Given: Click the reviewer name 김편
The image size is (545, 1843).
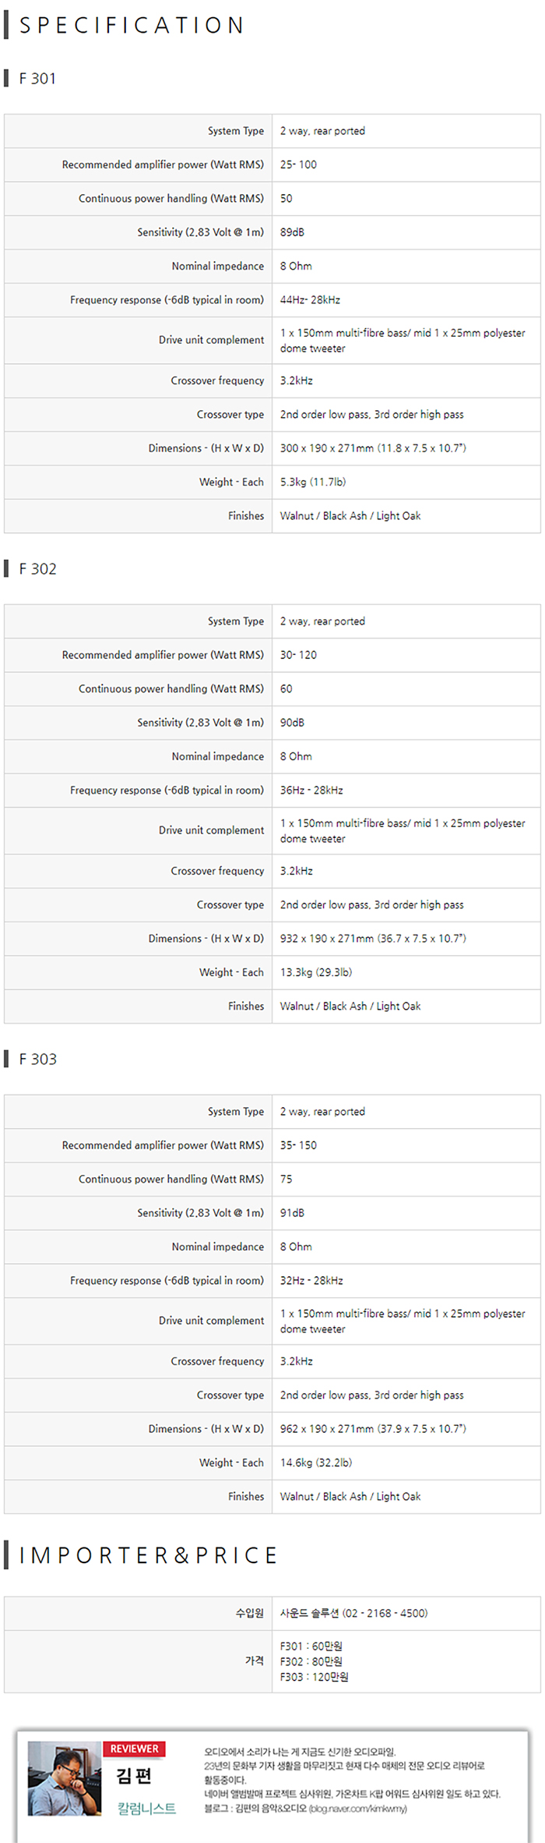Looking at the screenshot, I should (x=133, y=1776).
